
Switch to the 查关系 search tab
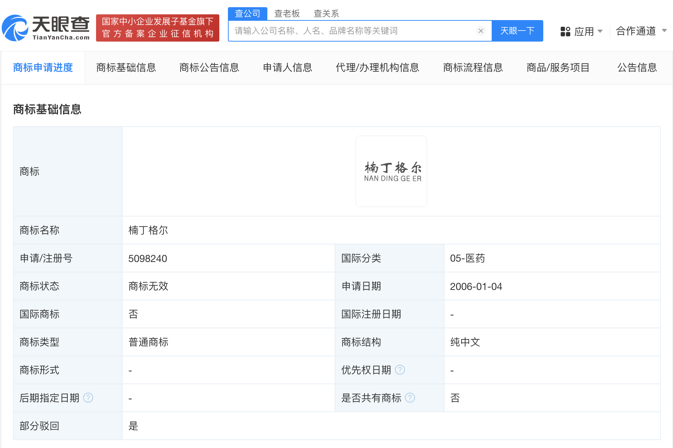(326, 13)
